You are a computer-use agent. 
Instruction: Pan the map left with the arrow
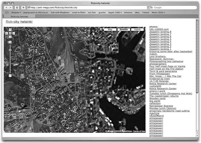tap(7, 33)
